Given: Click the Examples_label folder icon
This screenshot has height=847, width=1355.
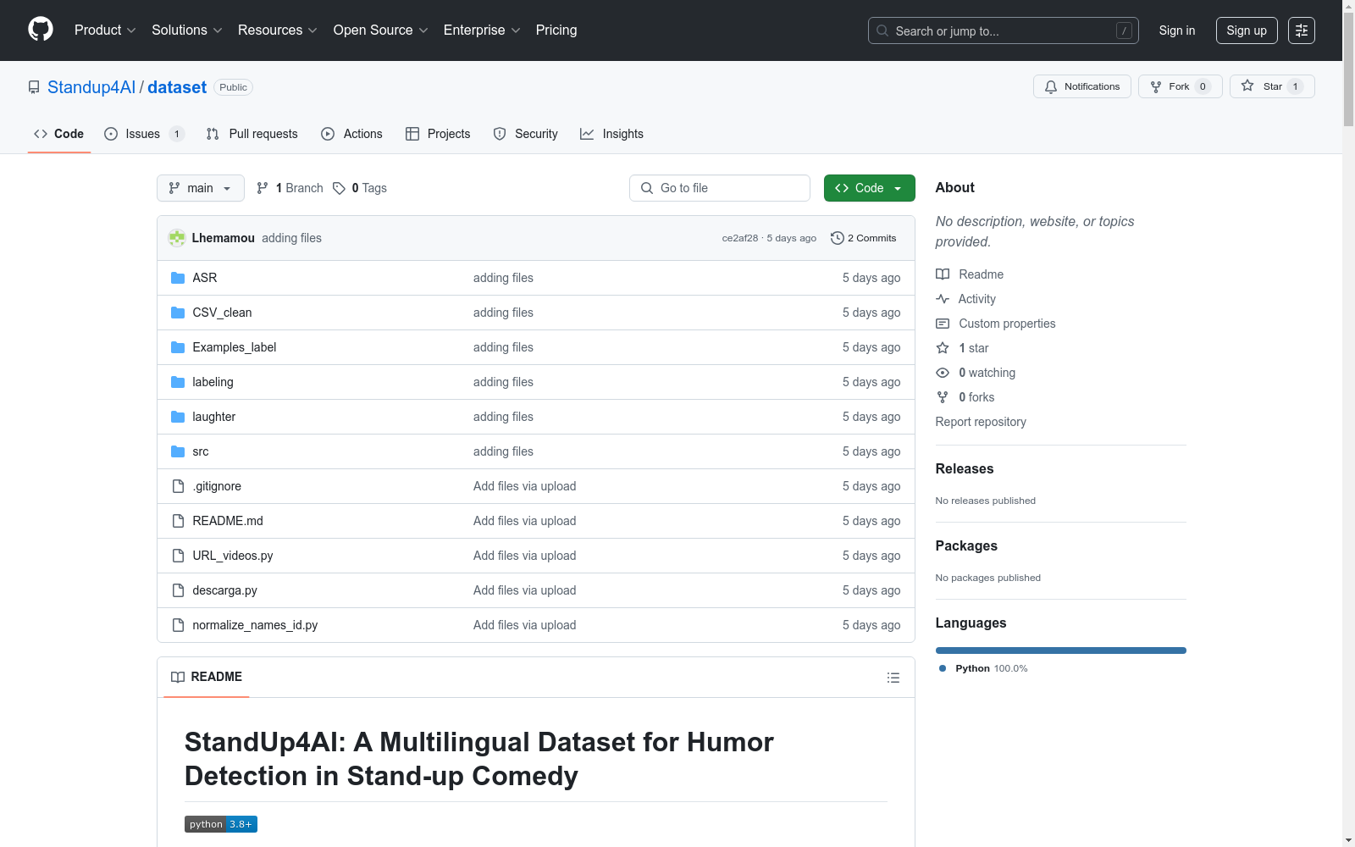Looking at the screenshot, I should (x=178, y=347).
